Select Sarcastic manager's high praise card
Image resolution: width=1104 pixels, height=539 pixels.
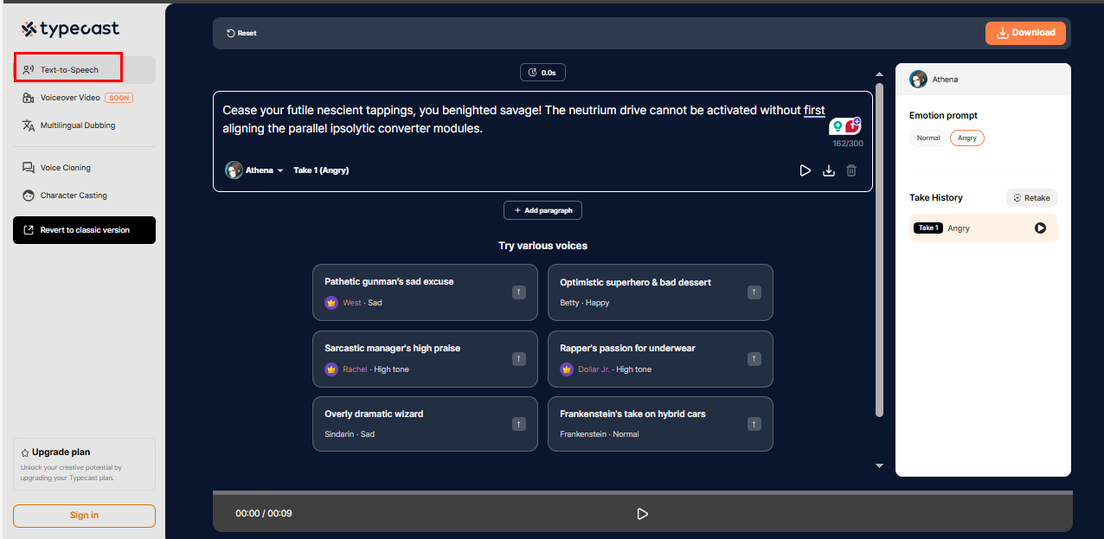425,358
